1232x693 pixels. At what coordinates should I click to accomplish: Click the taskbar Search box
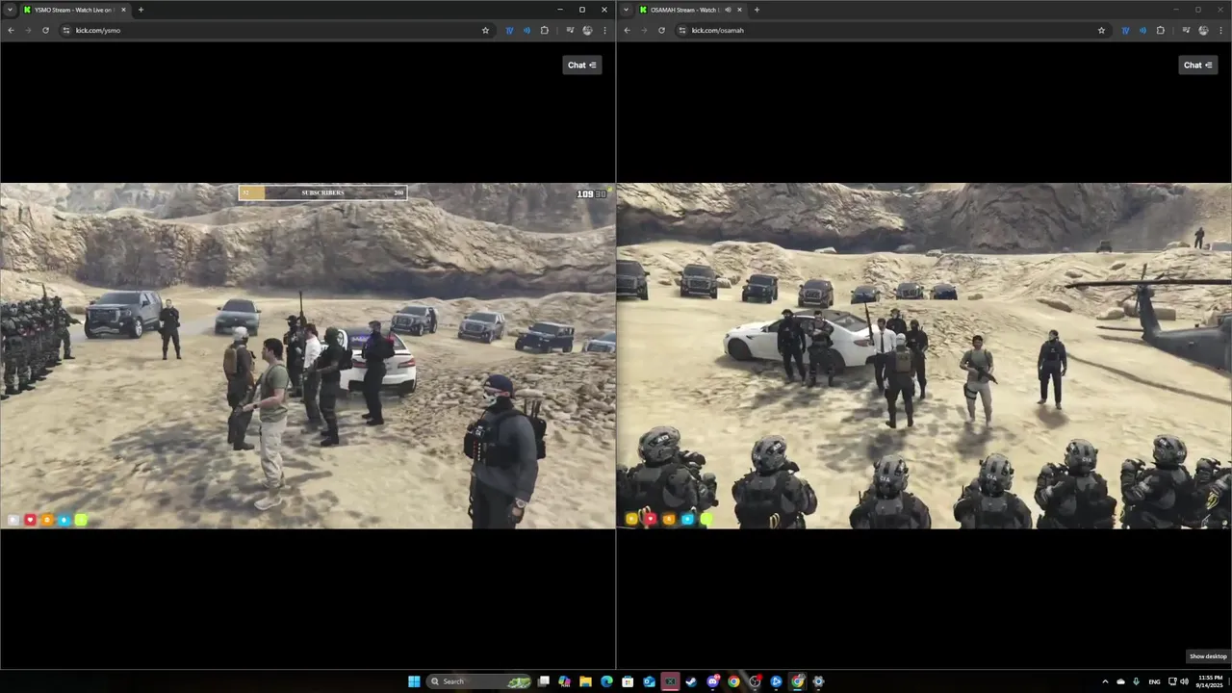pos(480,681)
